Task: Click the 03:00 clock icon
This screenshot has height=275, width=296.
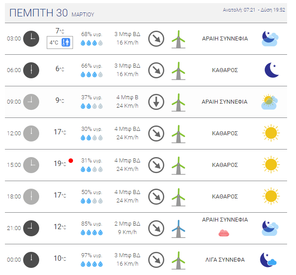Action: click(31, 39)
